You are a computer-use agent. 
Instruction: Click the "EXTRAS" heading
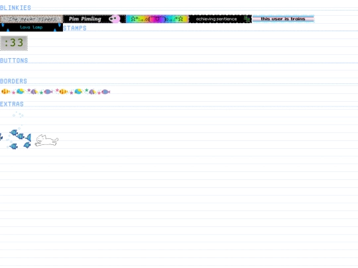click(x=12, y=104)
